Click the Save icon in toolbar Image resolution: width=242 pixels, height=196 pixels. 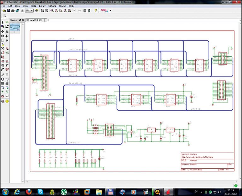click(8, 10)
